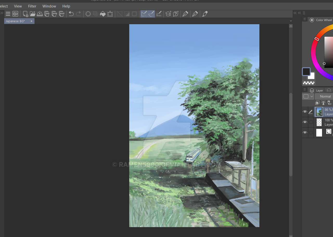Create a new canvas with New icon

point(25,14)
